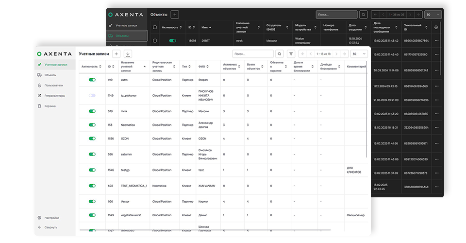Screen dimensions: 466x243
Task: Check the row checkbox for 298ET
Action: coord(155,41)
